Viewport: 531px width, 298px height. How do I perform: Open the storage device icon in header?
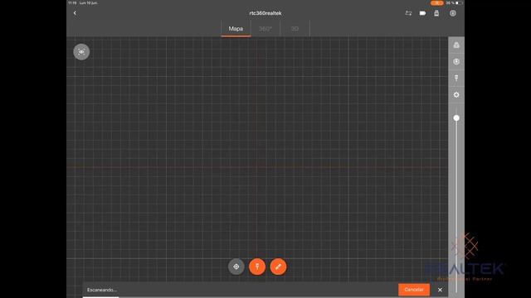[x=436, y=13]
